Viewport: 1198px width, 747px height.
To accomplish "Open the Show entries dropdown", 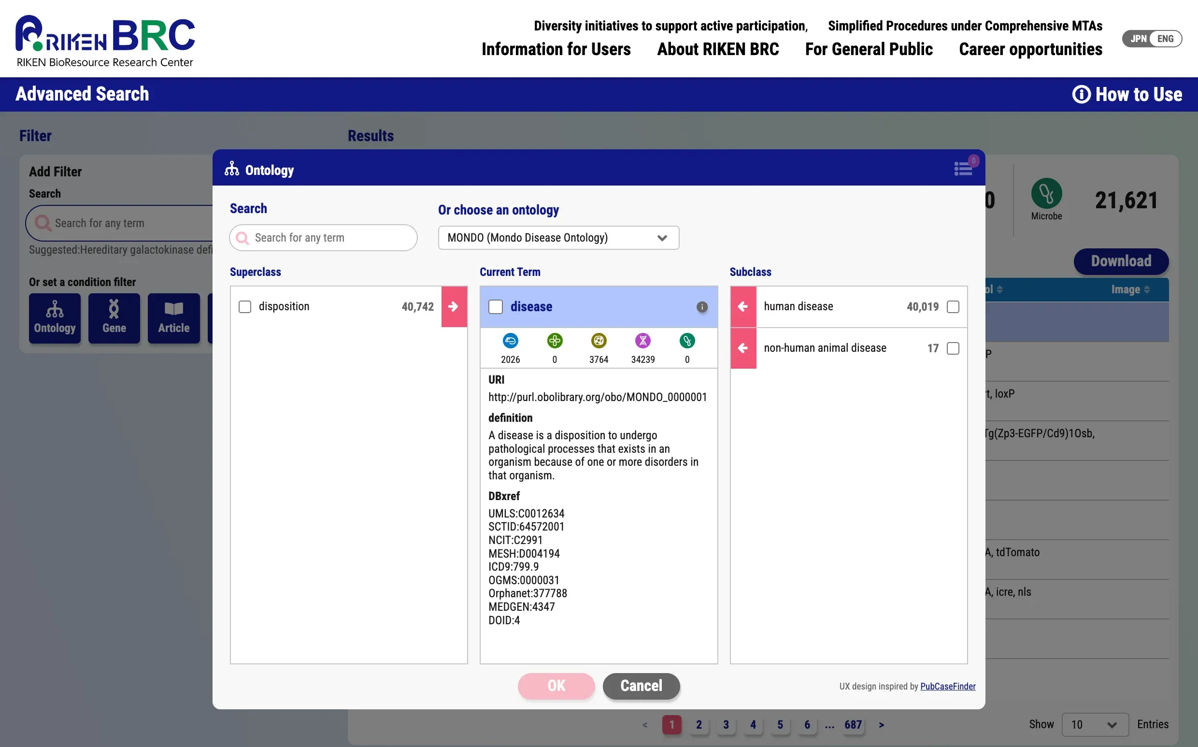I will (x=1094, y=724).
